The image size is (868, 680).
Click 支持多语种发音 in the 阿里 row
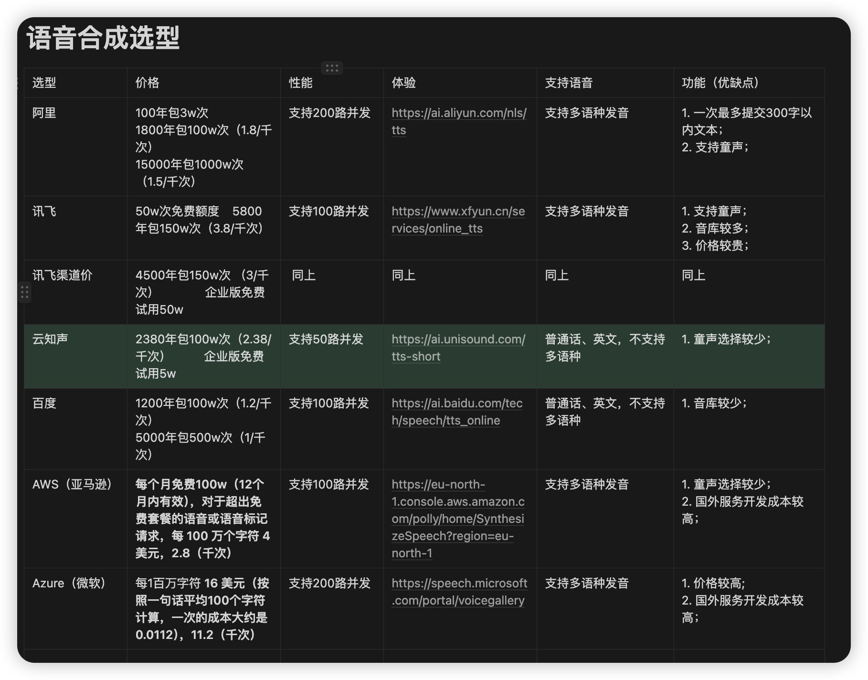coord(587,113)
